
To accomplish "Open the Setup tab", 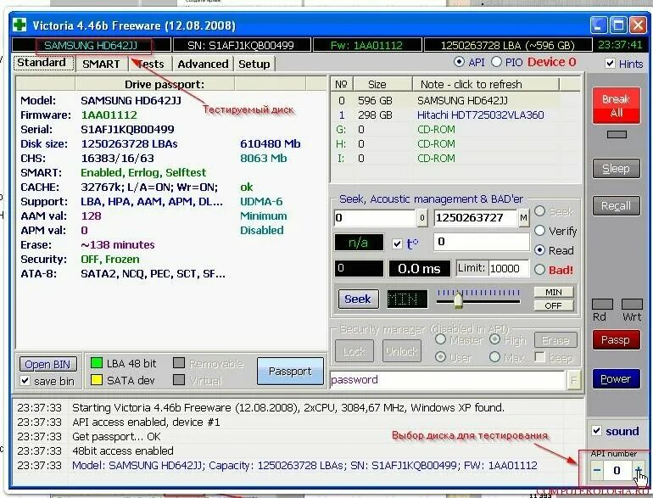I will point(254,64).
